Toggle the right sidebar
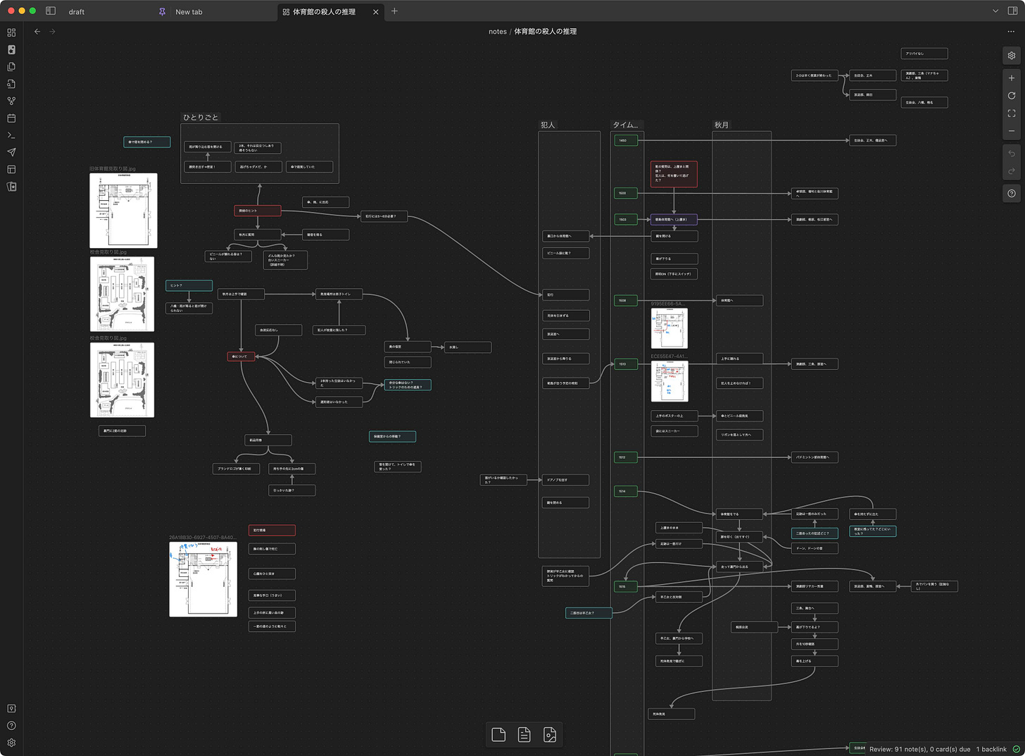 point(1012,11)
